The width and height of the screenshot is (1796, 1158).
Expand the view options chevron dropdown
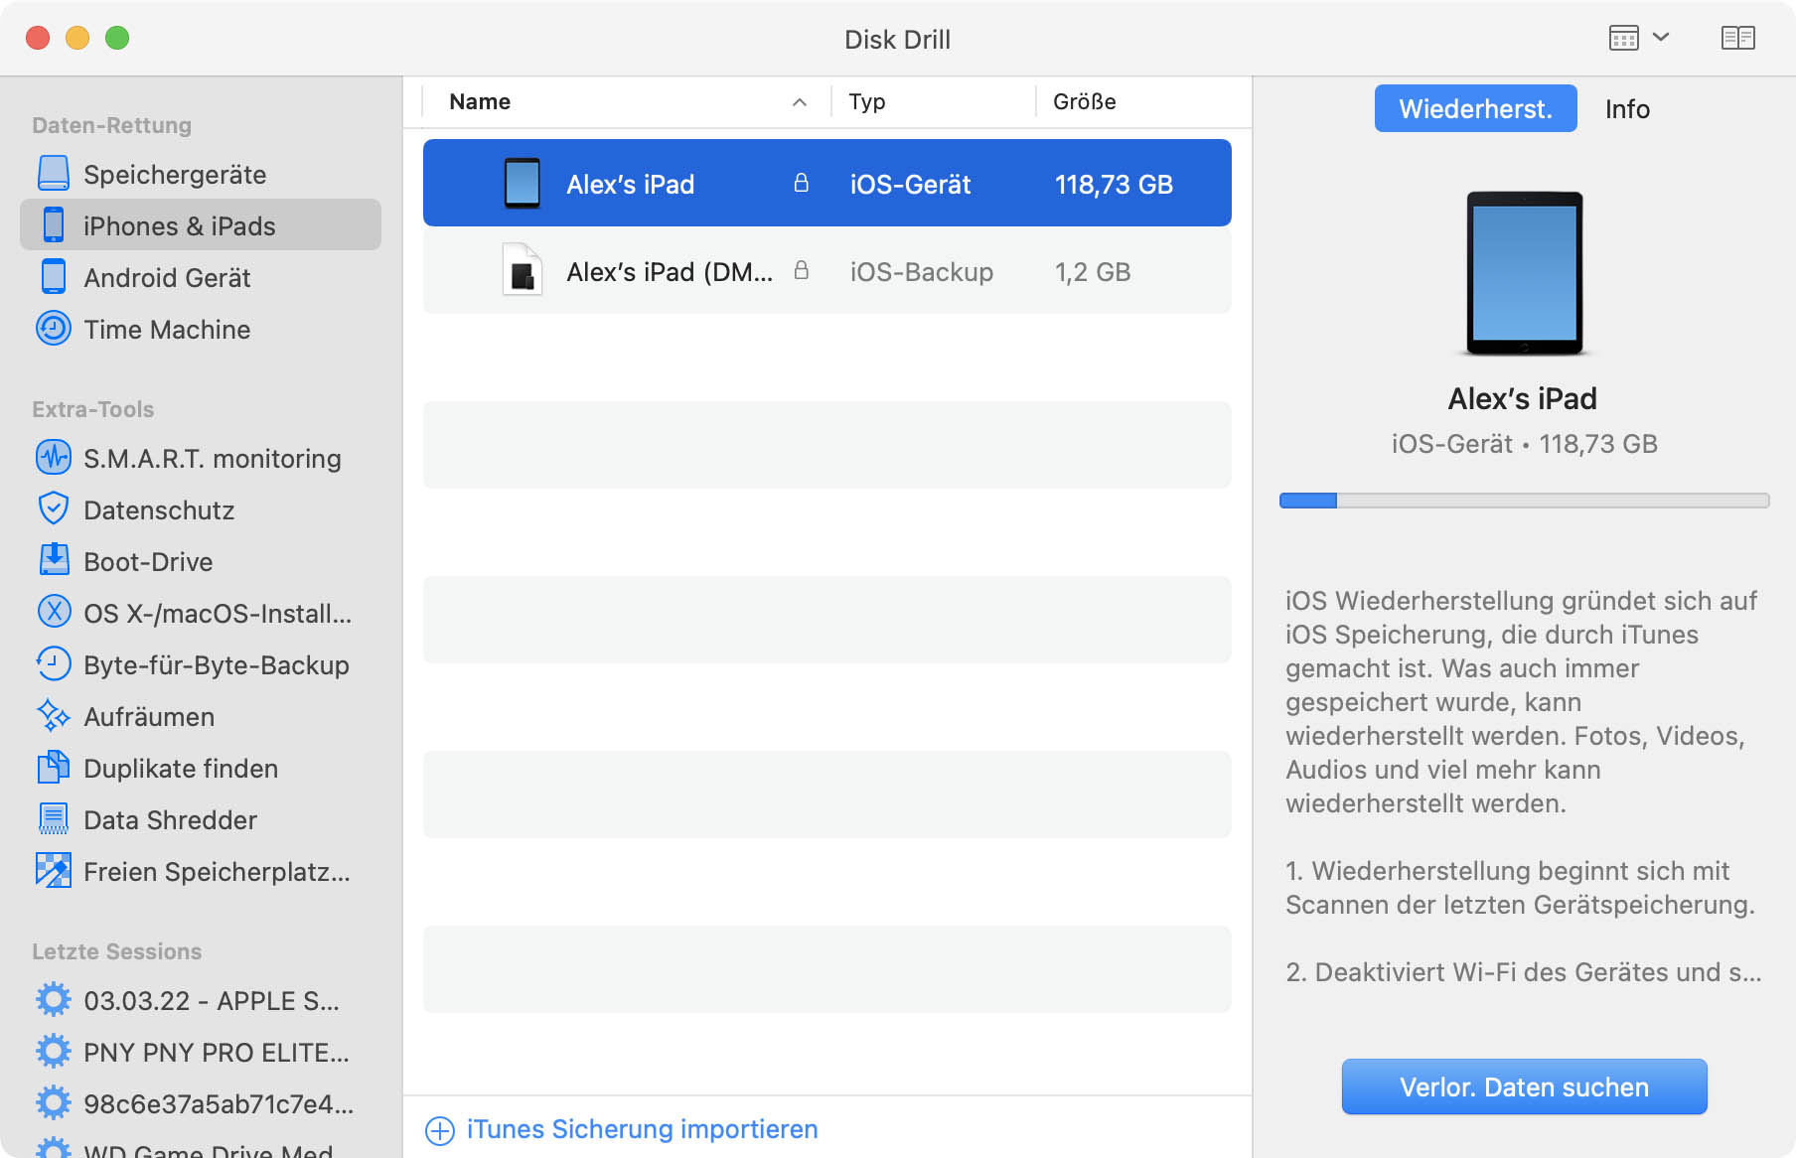tap(1661, 38)
